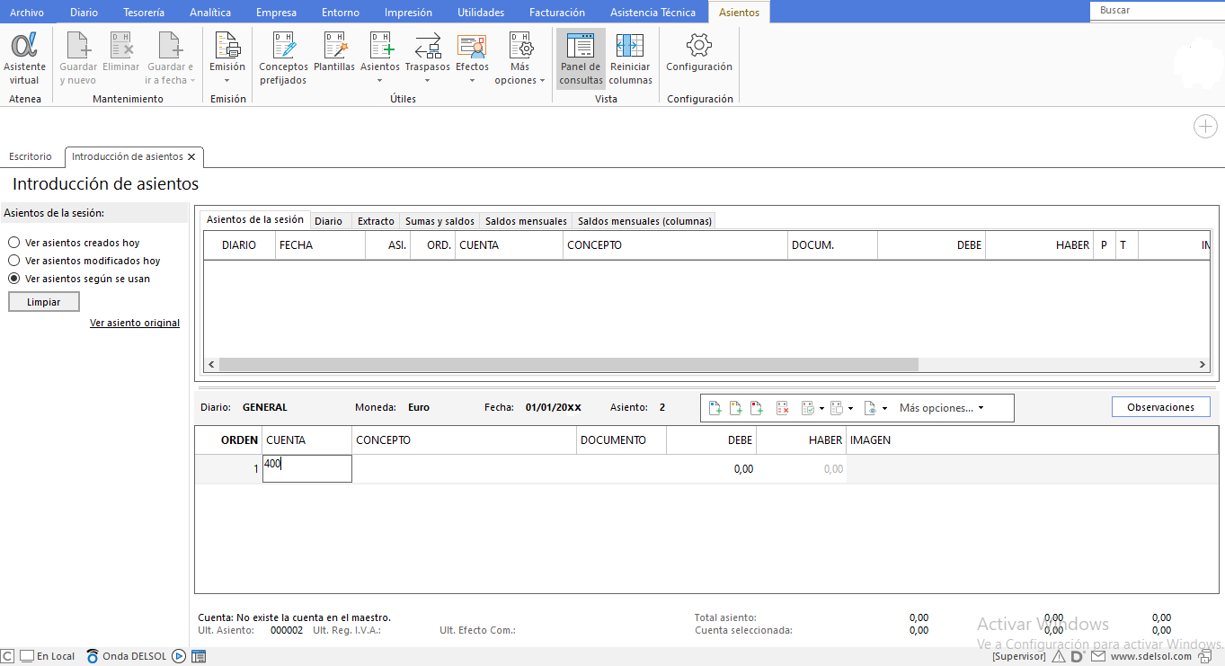Click the CUENTA field containing 400

click(306, 468)
